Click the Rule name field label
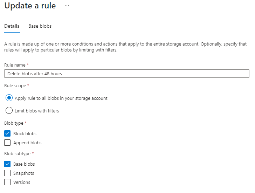Image resolution: width=255 pixels, height=193 pixels. coord(15,65)
